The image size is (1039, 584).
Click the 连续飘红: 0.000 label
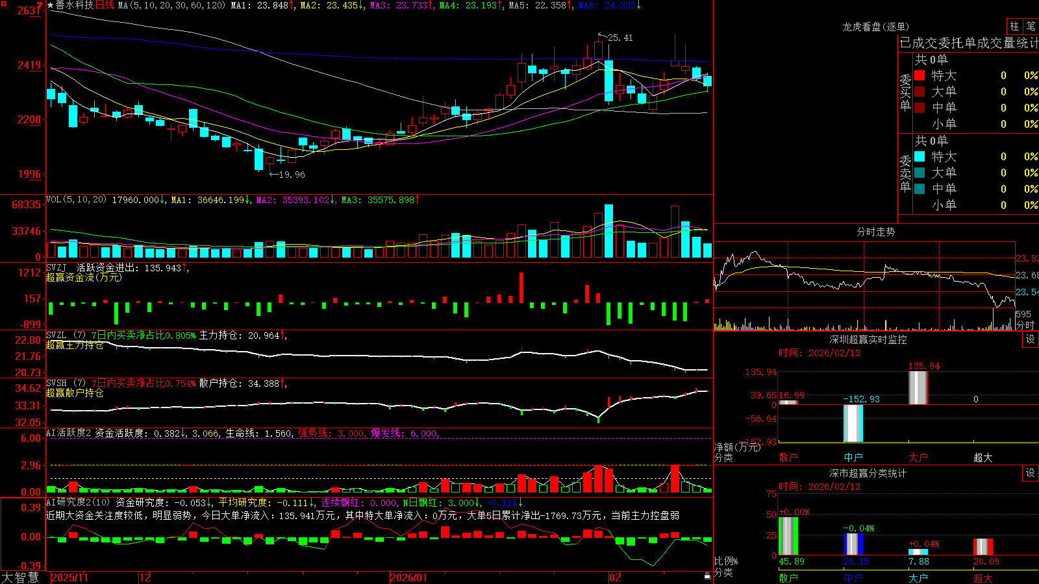tap(360, 502)
